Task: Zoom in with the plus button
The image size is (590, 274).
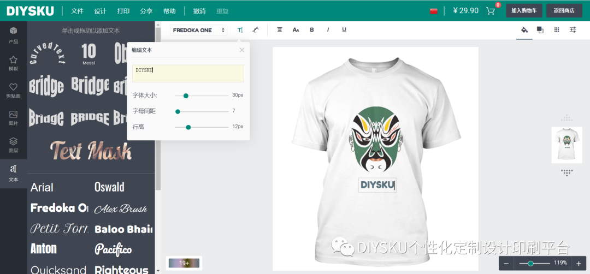Action: pos(579,264)
